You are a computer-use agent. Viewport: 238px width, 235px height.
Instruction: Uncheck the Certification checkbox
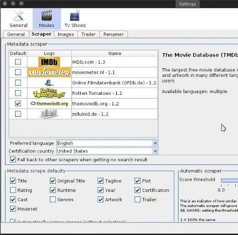[137, 190]
